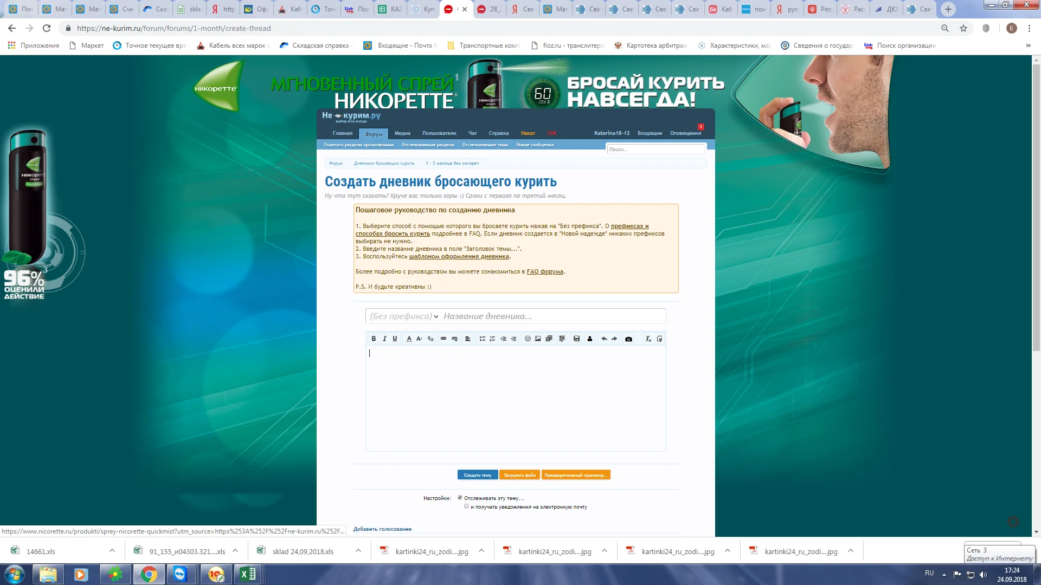Click the save draft floppy icon
The height and width of the screenshot is (585, 1041).
click(x=576, y=339)
